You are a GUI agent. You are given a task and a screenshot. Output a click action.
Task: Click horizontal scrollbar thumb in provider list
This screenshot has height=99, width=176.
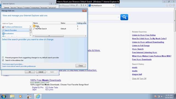pos(49,36)
